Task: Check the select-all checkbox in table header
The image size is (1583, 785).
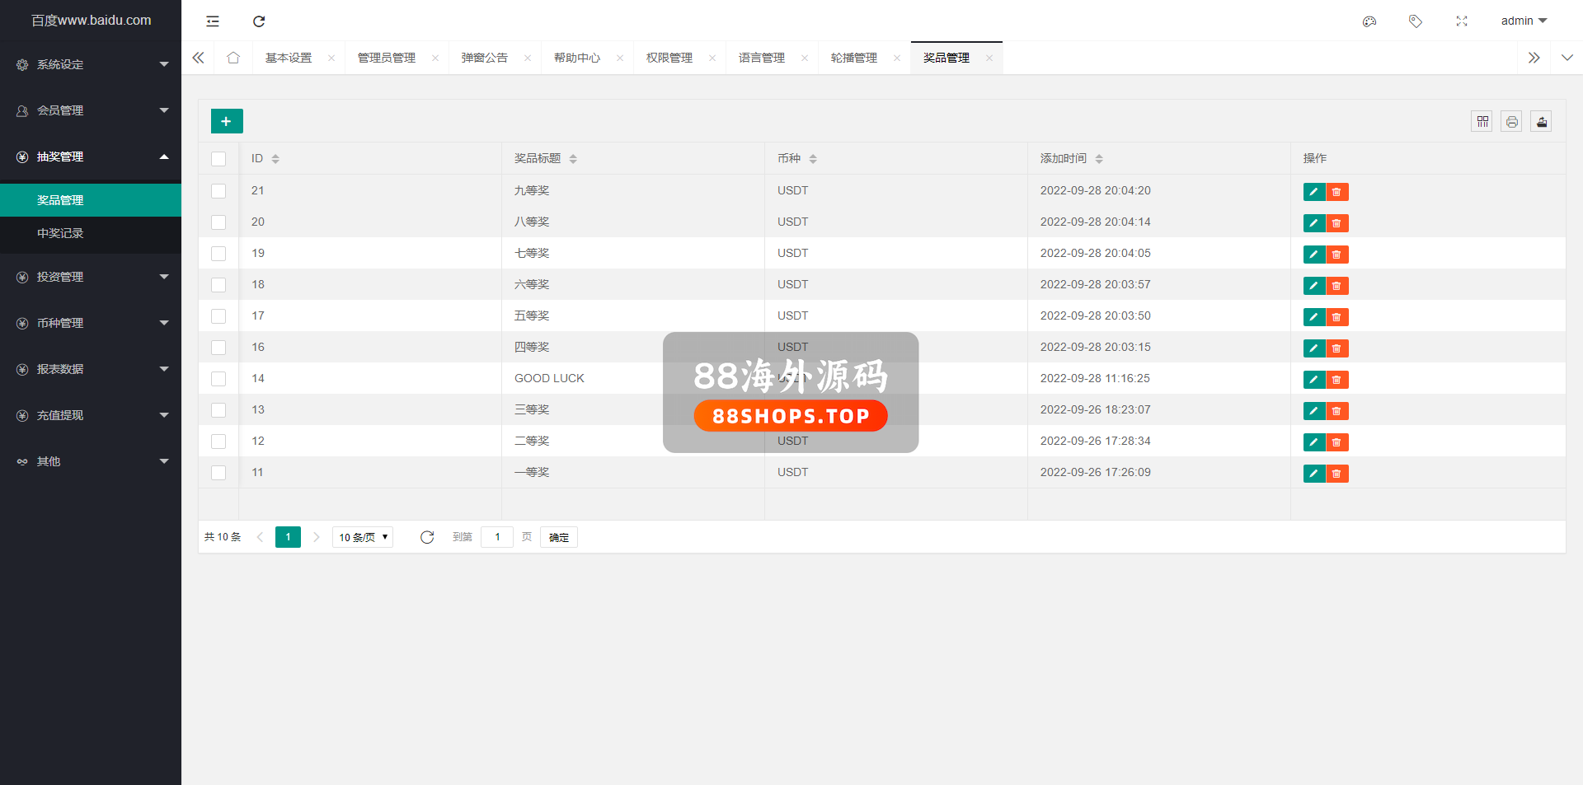Action: 218,159
